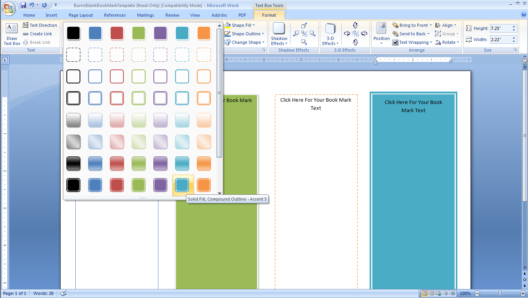Screen dimensions: 528x298
Task: Click the Position icon in Arrange group
Action: click(381, 34)
